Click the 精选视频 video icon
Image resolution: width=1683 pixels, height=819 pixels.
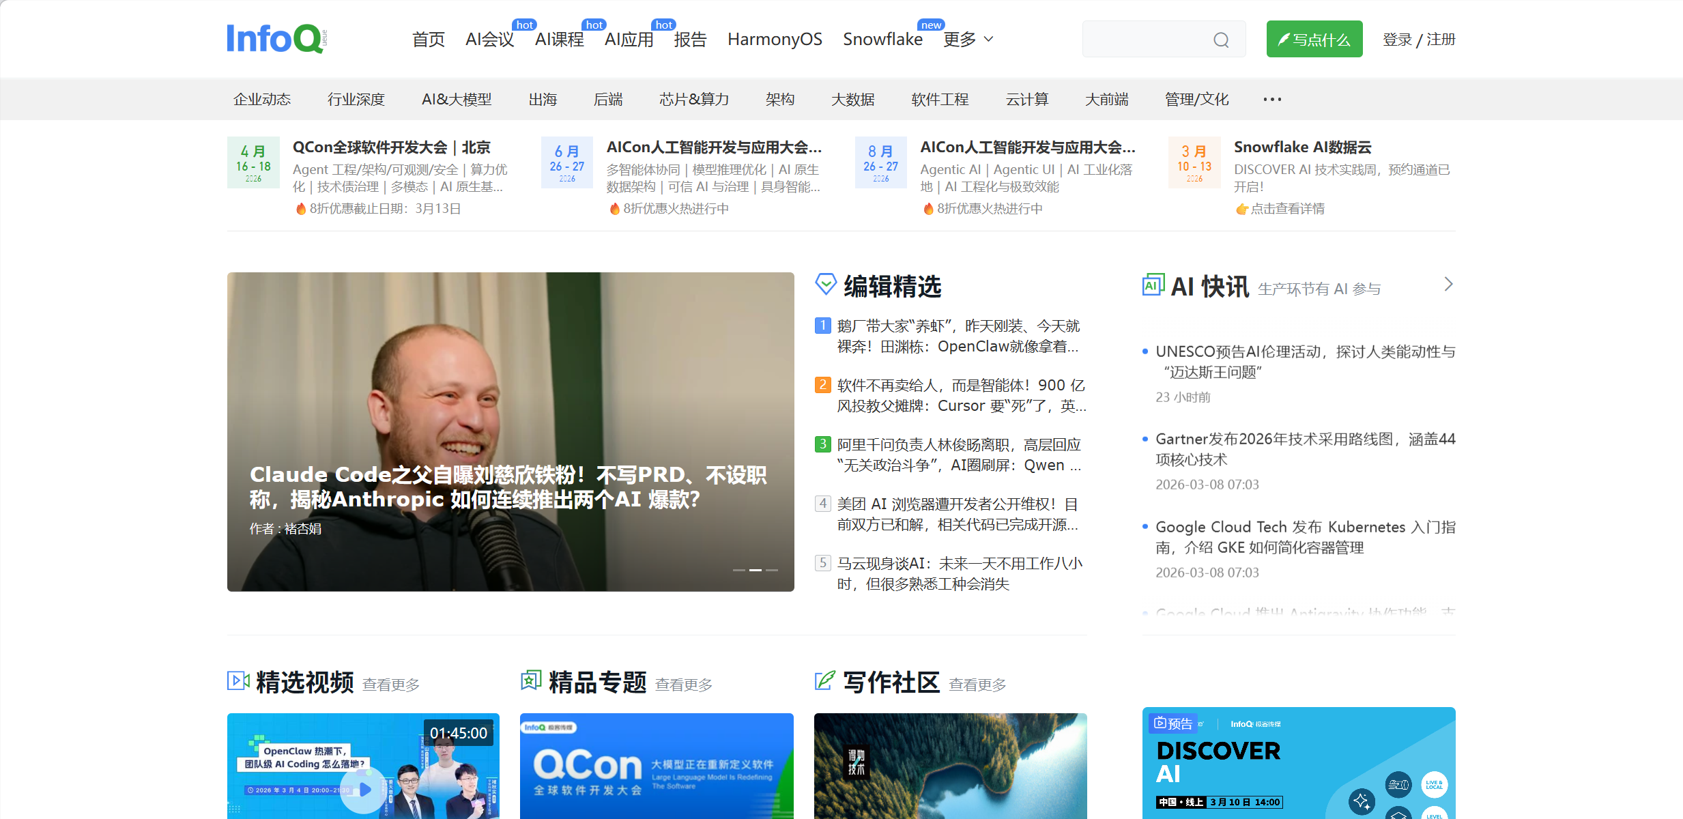click(x=238, y=680)
